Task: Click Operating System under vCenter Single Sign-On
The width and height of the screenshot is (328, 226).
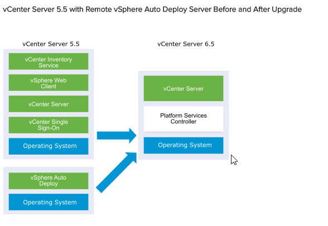Action: click(x=49, y=146)
